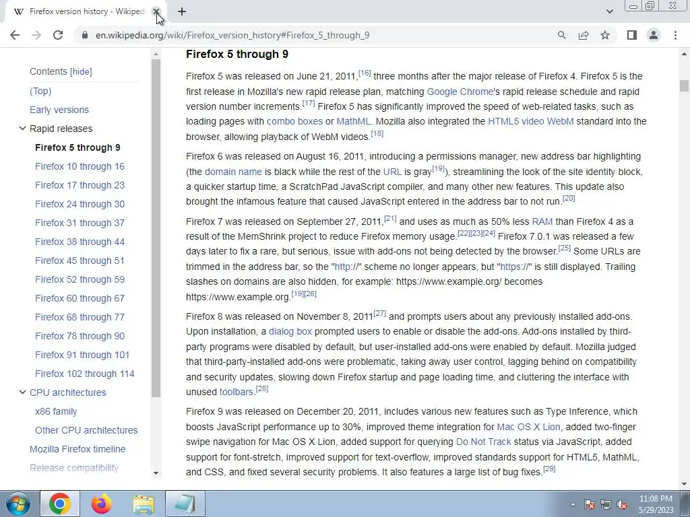Jump to Firefox 60 through 67 section
Viewport: 690px width, 517px height.
click(80, 298)
